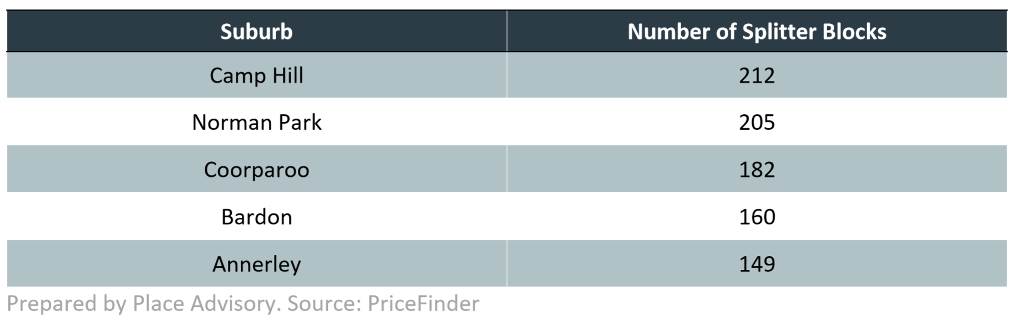This screenshot has width=1014, height=322.
Task: Click the PriceFinder source text
Action: coord(423,304)
